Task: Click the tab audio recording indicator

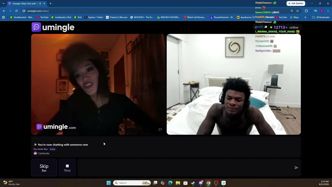Action: (x=40, y=4)
